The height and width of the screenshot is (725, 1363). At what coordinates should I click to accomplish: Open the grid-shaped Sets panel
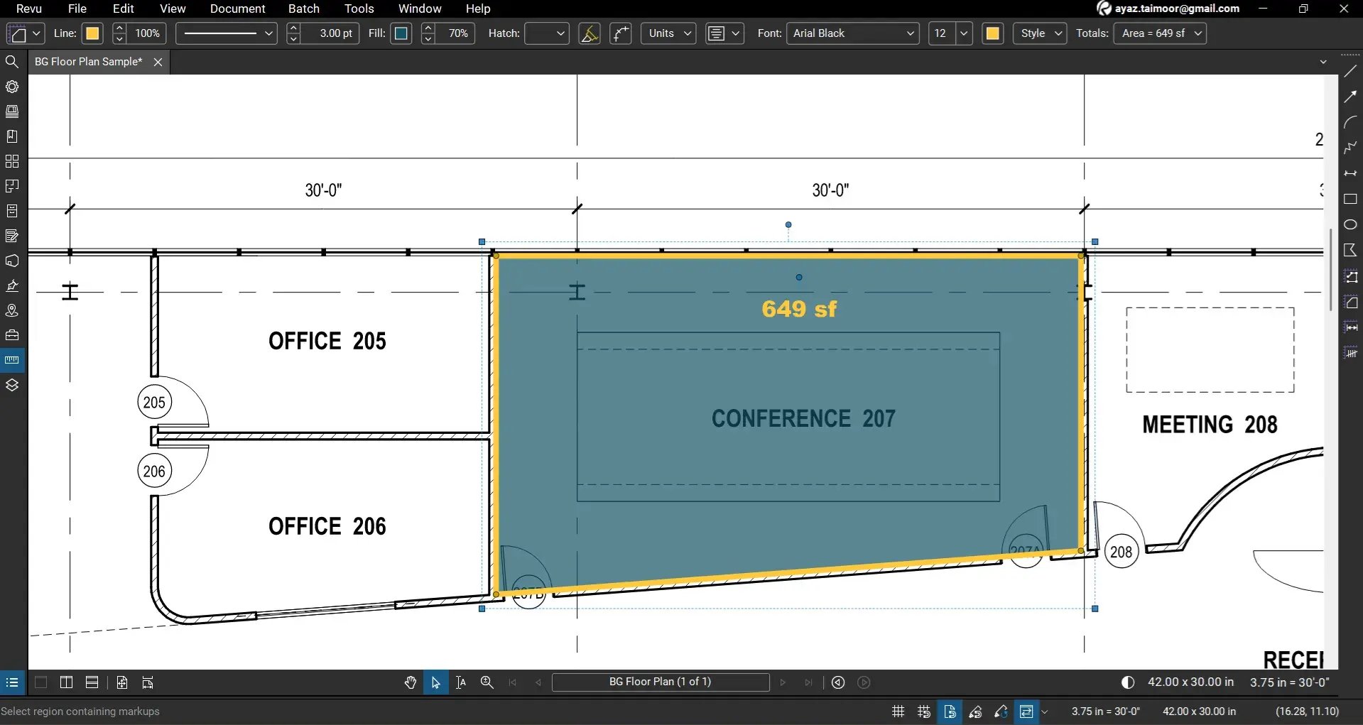tap(12, 161)
